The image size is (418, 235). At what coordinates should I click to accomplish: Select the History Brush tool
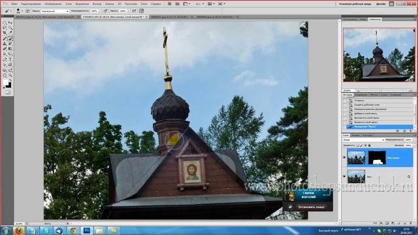click(10, 43)
